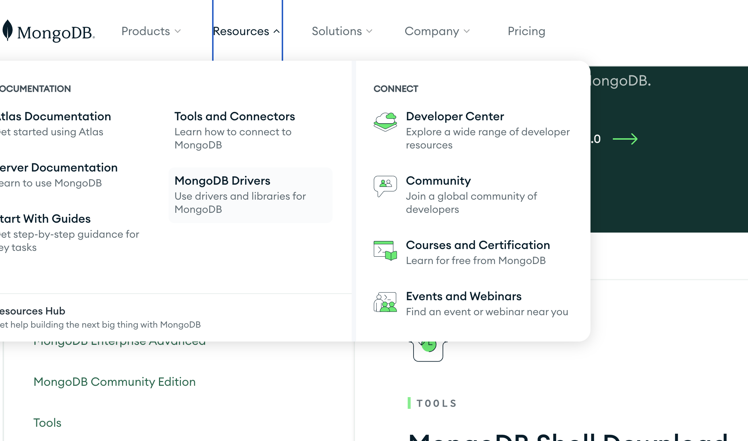Open Tools and Connectors menu entry
The width and height of the screenshot is (748, 441).
(234, 116)
